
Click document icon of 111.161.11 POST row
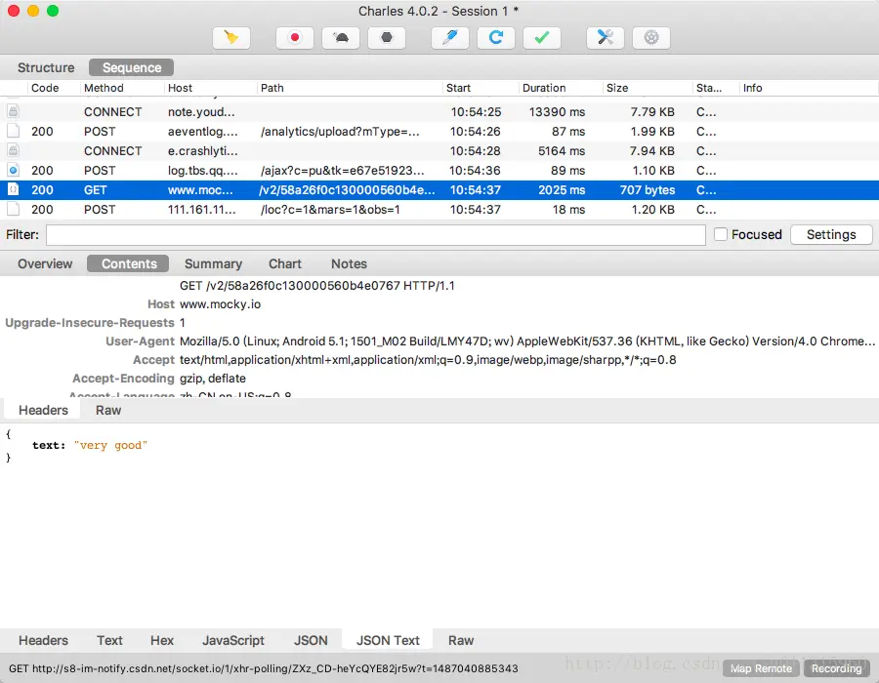14,210
